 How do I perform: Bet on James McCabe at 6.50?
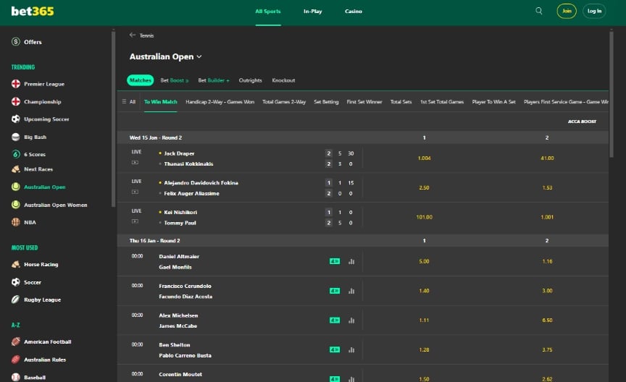pyautogui.click(x=547, y=321)
